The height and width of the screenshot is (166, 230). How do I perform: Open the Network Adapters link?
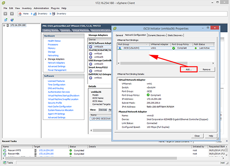(56, 63)
